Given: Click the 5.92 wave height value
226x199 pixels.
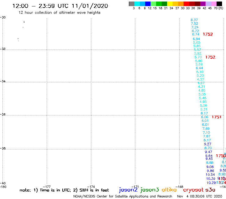Looking at the screenshot, I should click(x=198, y=54).
